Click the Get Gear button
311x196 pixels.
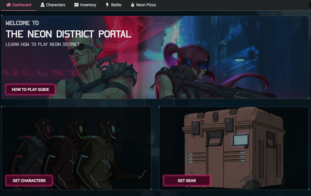[187, 181]
